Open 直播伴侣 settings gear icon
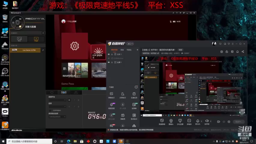256x144 pixels. click(x=229, y=122)
